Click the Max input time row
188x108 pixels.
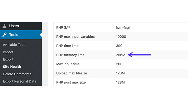pyautogui.click(x=121, y=64)
